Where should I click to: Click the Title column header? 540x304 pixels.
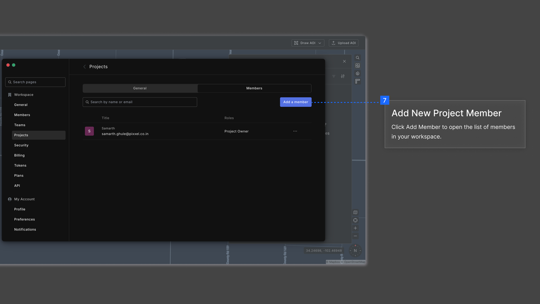click(105, 118)
